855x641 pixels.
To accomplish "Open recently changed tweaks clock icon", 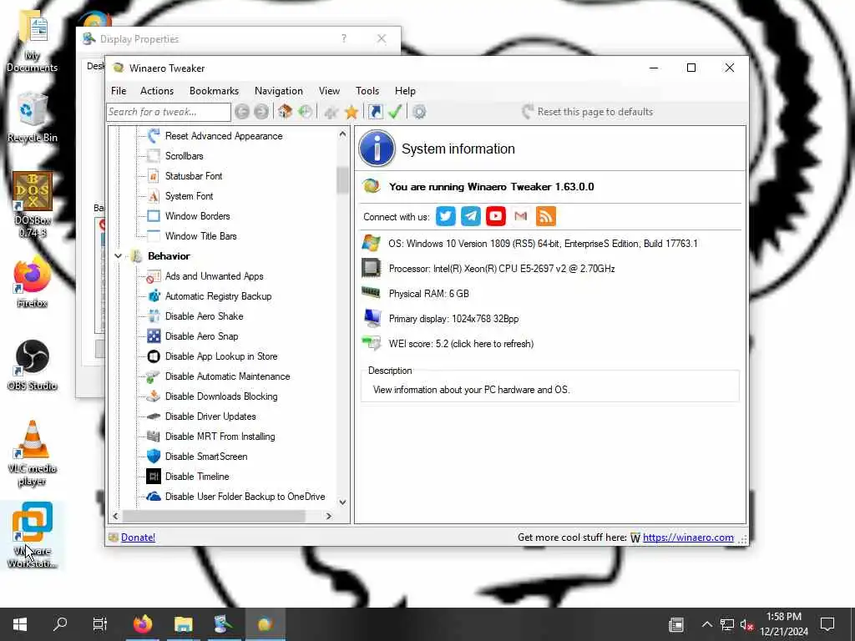I will 305,112.
